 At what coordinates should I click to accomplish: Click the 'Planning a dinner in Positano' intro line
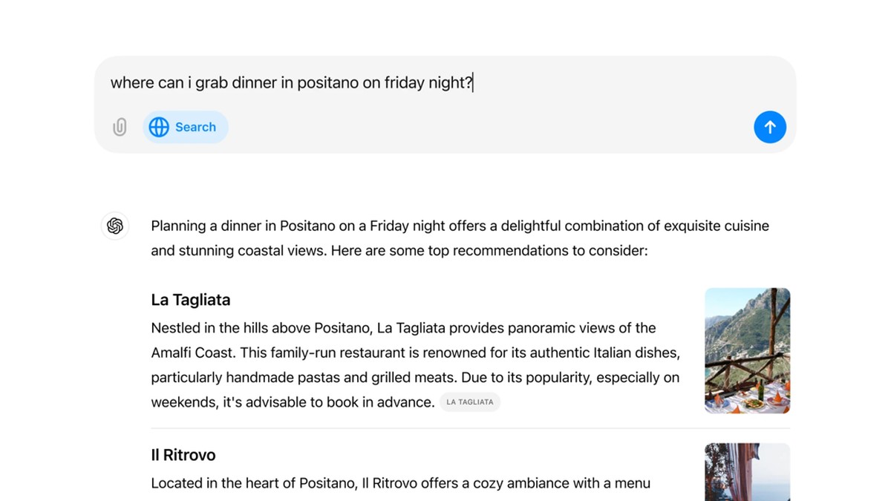pyautogui.click(x=460, y=226)
